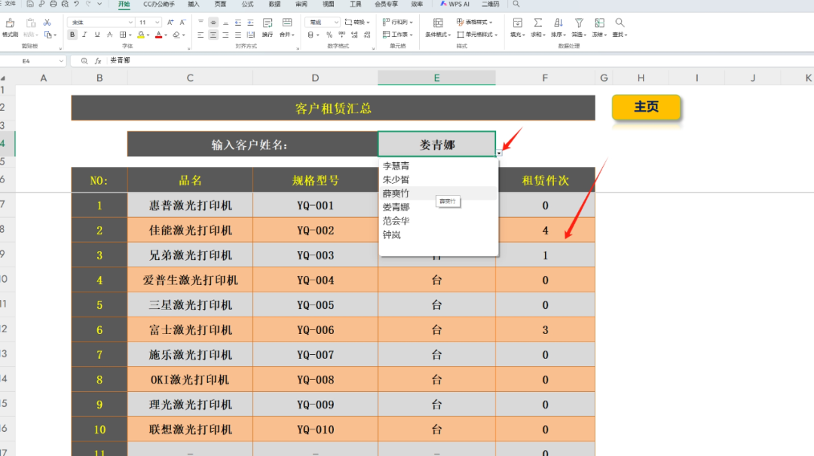Click the AutoSum (求和) button
Image resolution: width=814 pixels, height=456 pixels.
click(538, 27)
